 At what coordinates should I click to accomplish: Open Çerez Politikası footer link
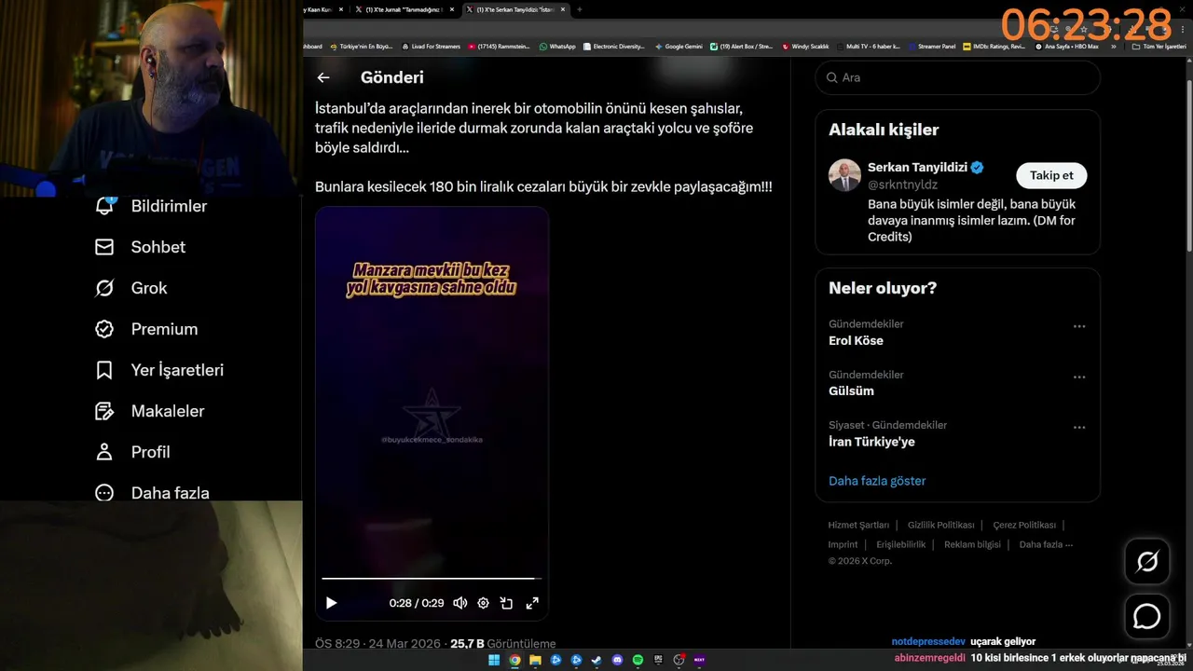1024,525
